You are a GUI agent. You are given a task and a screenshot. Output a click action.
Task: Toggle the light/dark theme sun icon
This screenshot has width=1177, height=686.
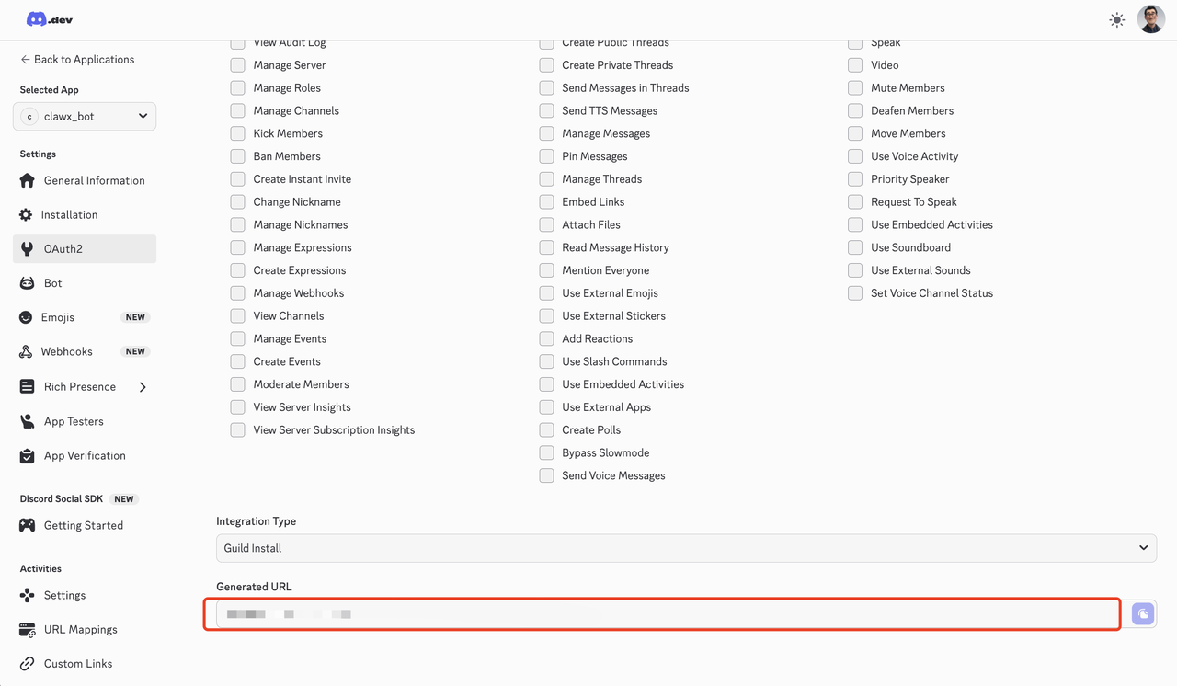[x=1116, y=18]
